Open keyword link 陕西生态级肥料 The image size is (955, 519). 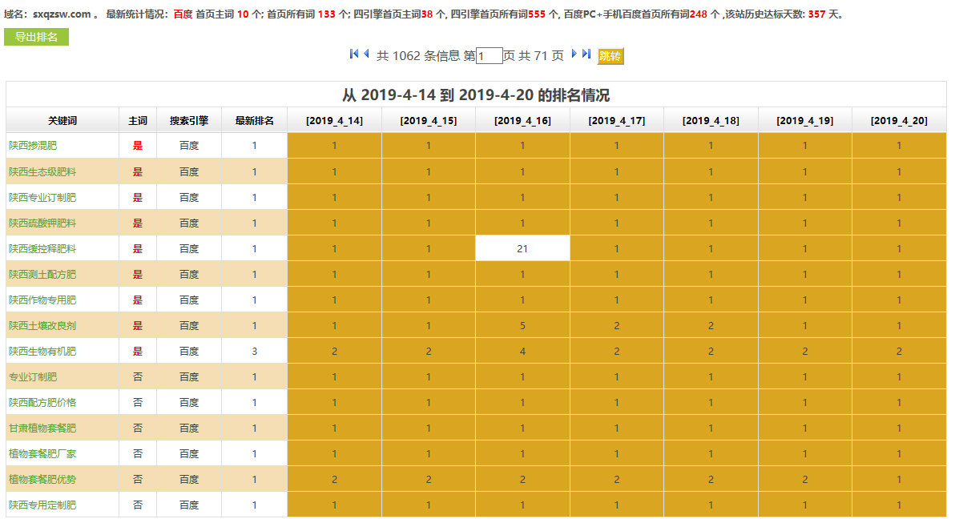[42, 171]
